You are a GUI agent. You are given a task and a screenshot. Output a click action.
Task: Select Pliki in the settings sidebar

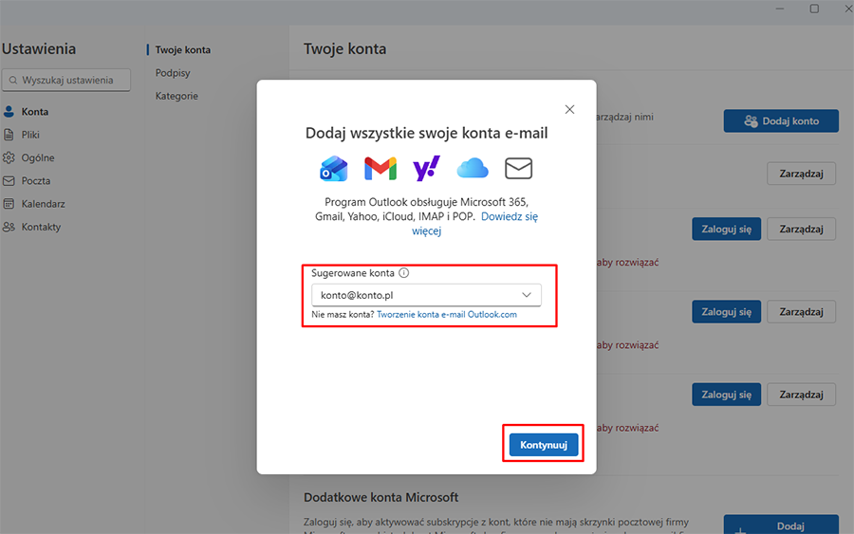pyautogui.click(x=30, y=135)
